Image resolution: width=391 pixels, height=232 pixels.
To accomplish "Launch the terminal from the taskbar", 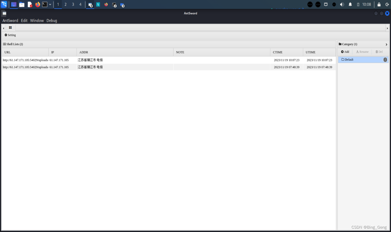I will click(45, 4).
